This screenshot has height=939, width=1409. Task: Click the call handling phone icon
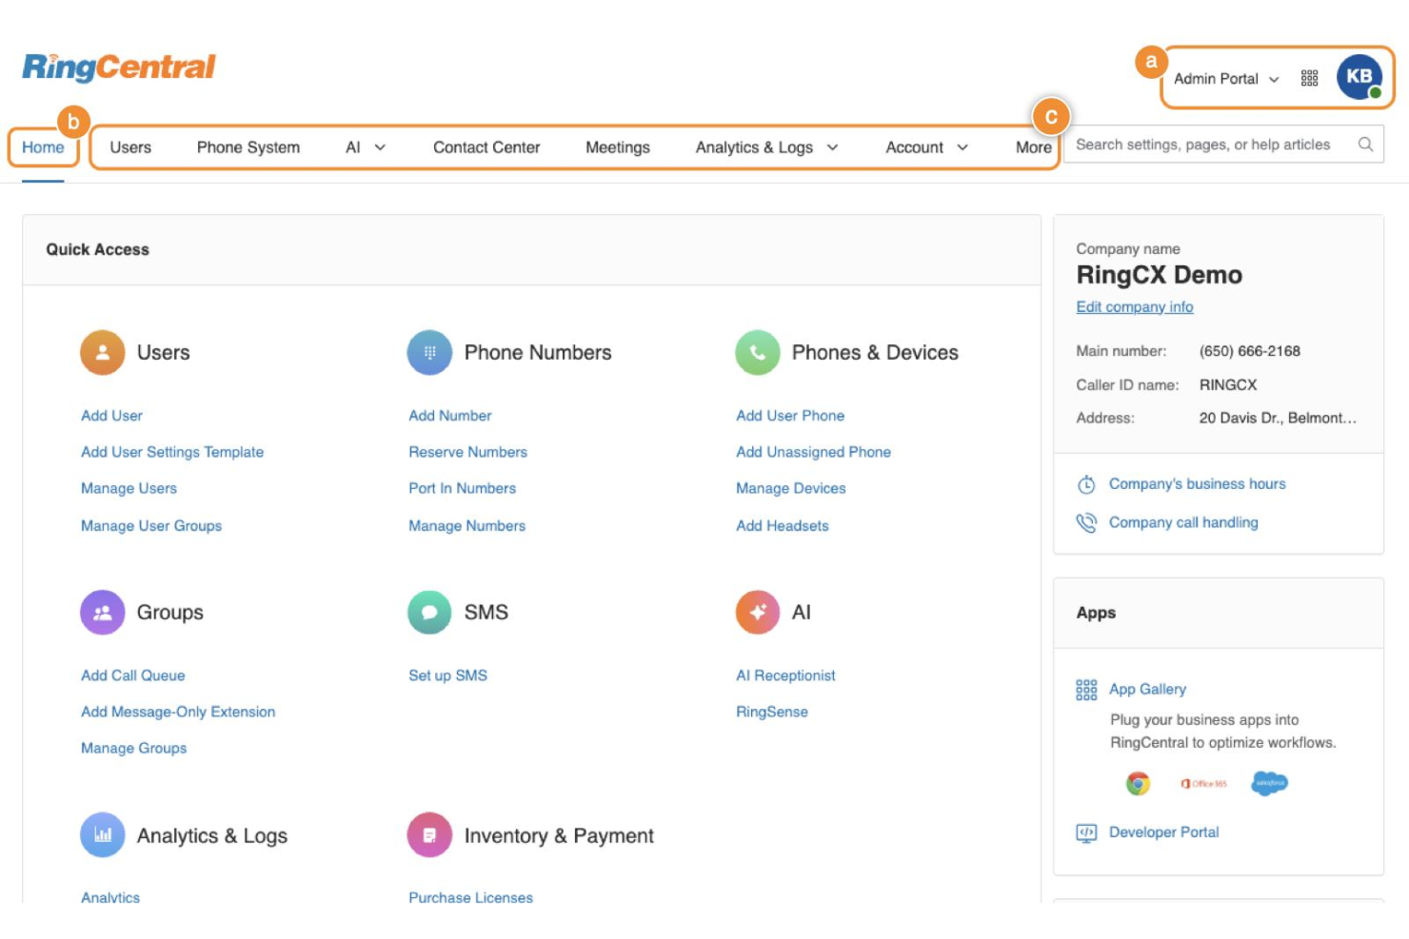[1086, 522]
